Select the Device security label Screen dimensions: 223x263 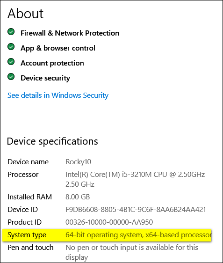[x=45, y=78]
